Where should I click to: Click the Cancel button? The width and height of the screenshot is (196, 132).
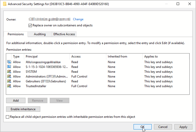coord(163,127)
